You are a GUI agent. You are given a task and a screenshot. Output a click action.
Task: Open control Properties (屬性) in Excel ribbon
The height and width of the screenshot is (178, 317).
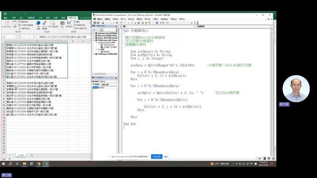click(x=77, y=22)
